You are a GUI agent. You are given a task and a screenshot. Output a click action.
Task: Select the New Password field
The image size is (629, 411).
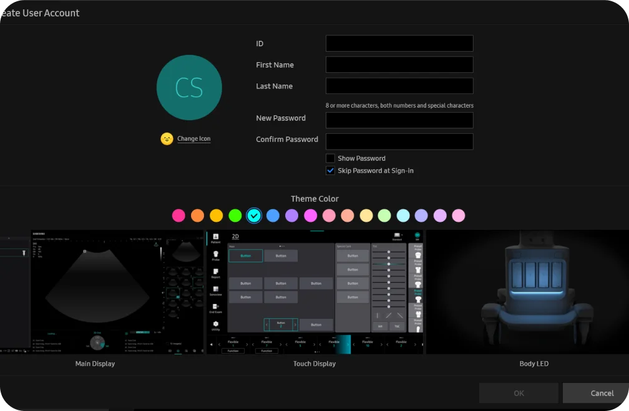click(399, 120)
